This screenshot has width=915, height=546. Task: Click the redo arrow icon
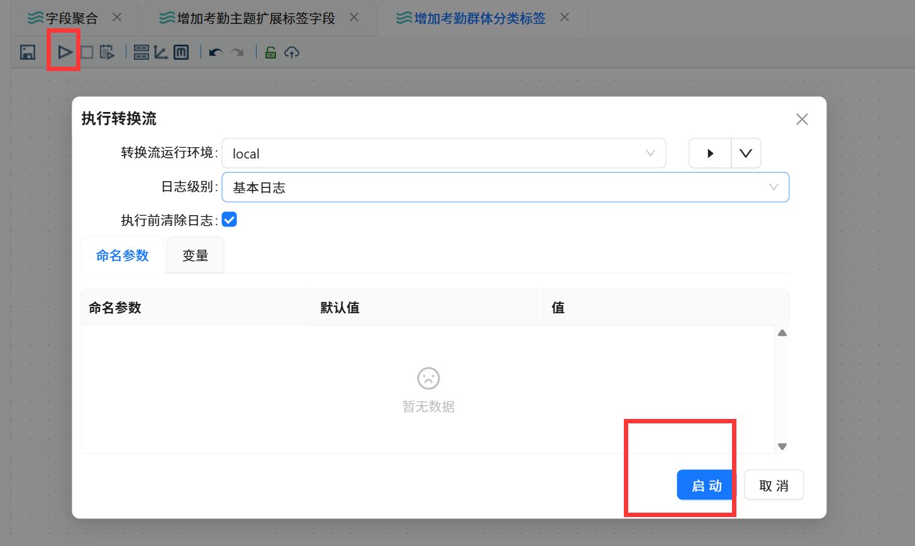pos(236,53)
